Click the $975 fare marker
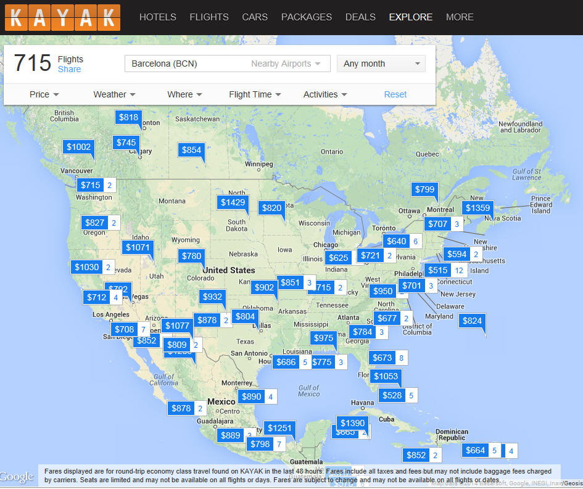583x489 pixels. 323,338
